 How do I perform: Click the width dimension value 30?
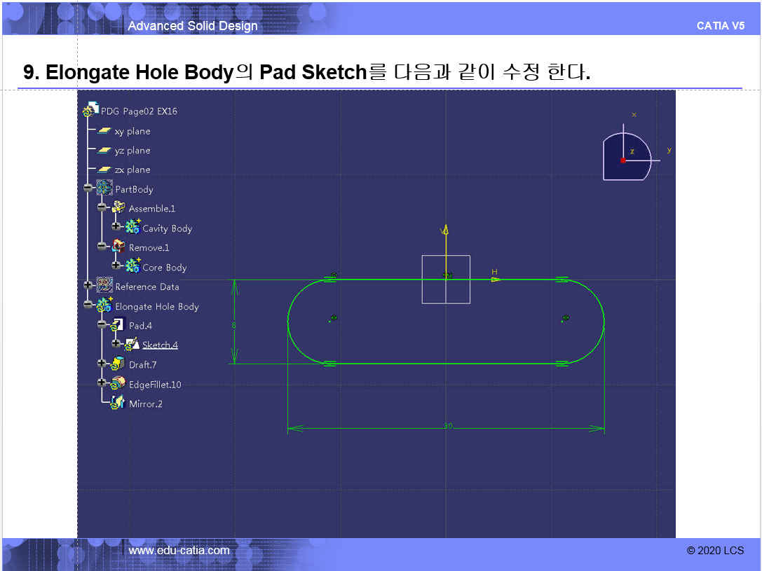point(448,426)
